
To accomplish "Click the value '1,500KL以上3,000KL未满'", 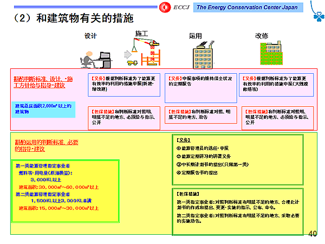I will click(x=61, y=201).
